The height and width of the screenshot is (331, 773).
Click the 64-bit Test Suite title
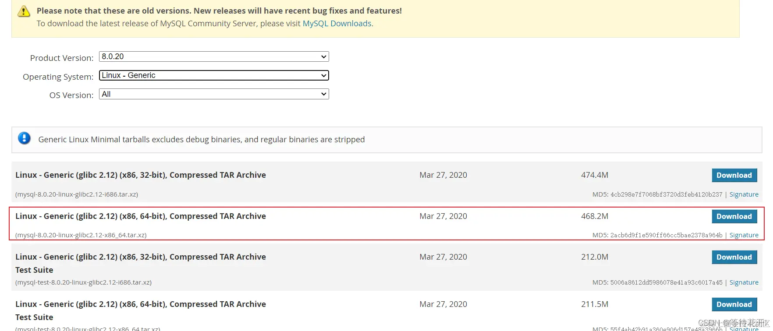click(x=141, y=310)
